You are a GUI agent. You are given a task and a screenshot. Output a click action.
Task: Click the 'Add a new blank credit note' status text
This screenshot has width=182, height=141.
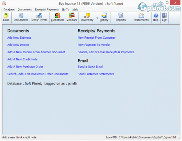[19, 137]
